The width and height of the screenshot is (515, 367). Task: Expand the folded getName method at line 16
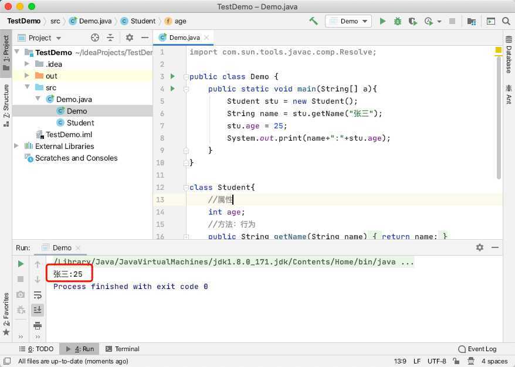tap(186, 236)
